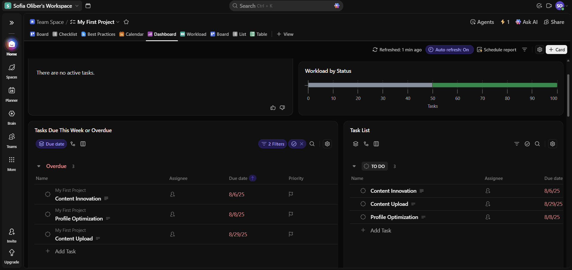Open Sofia Oliber's Workspace dropdown

tap(42, 6)
